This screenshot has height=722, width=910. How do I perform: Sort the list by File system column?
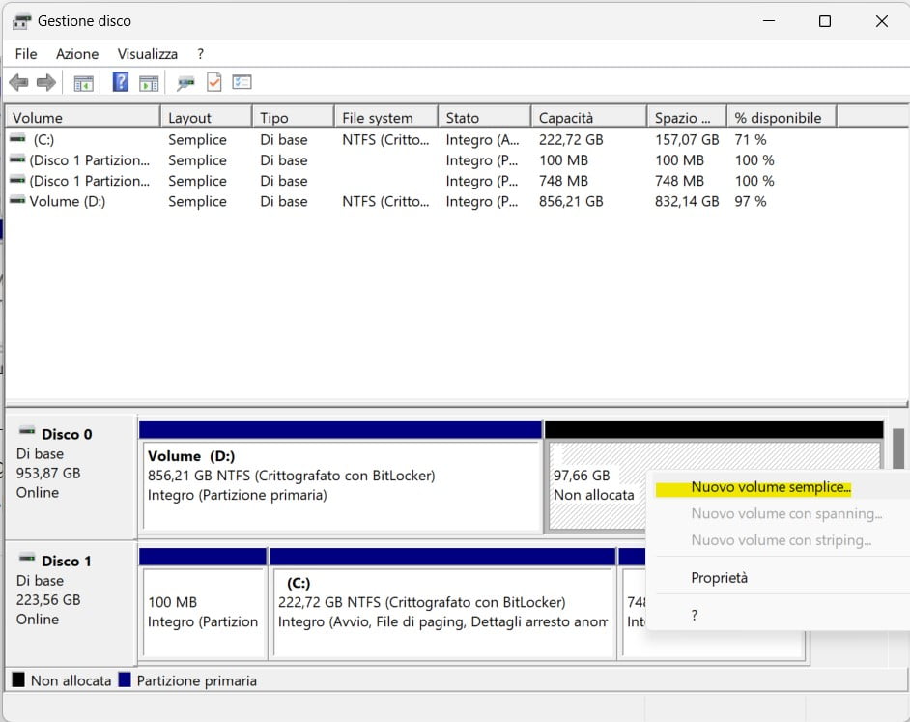pos(384,118)
